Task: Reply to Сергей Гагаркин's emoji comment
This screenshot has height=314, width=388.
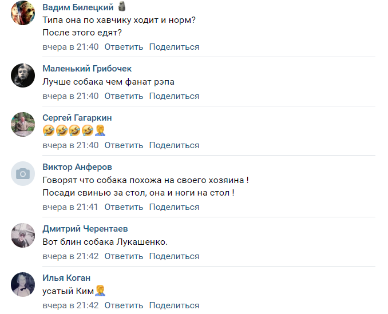Action: click(x=124, y=145)
